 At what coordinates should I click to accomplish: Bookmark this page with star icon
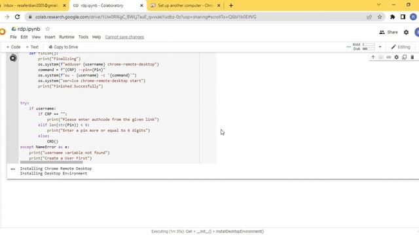tap(380, 17)
